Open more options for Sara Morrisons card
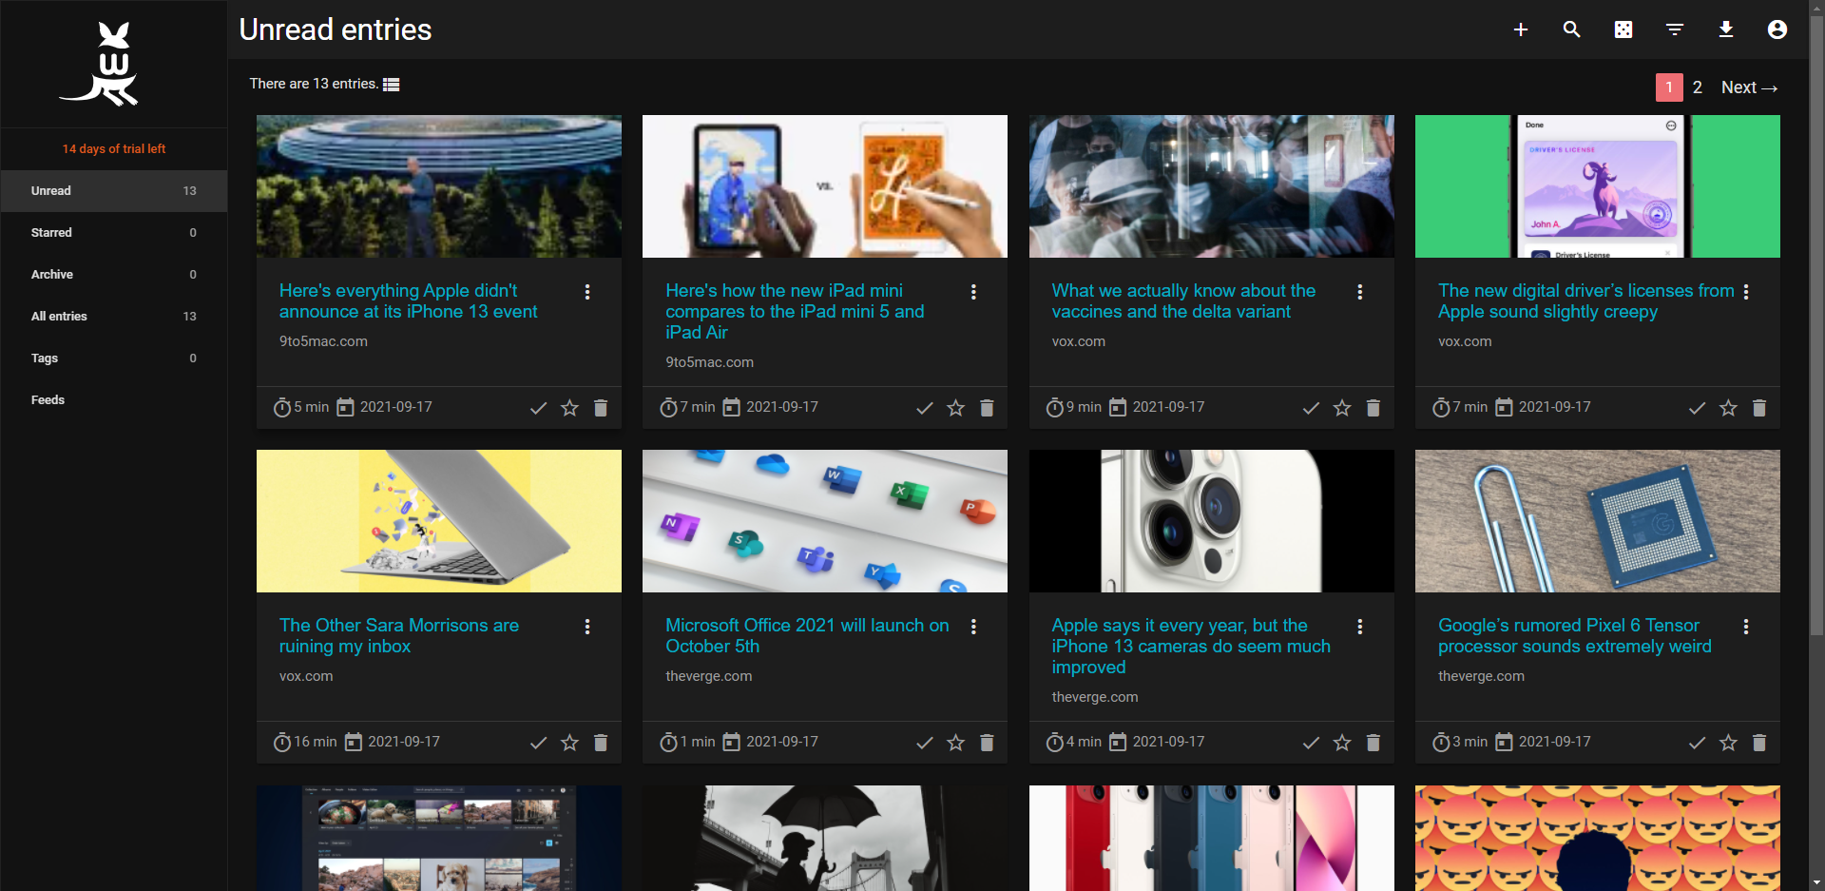 [587, 627]
